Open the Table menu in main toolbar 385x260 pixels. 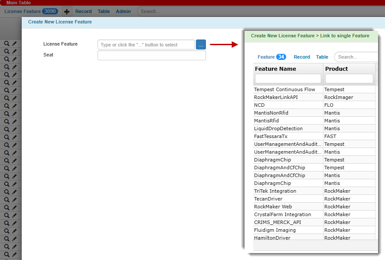[x=104, y=12]
